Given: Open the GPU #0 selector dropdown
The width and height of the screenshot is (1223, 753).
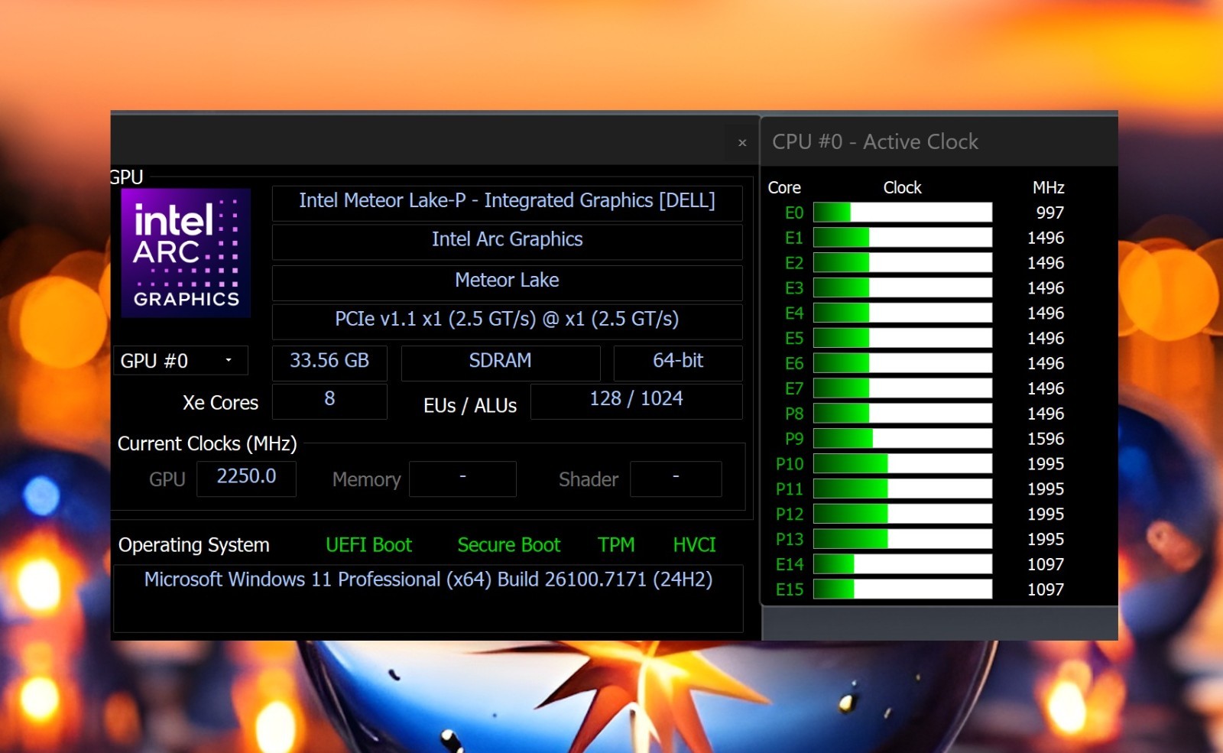Looking at the screenshot, I should (x=181, y=361).
